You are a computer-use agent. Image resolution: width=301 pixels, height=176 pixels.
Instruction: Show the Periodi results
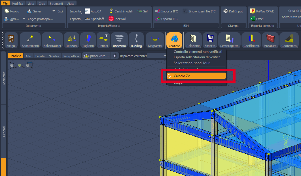point(103,40)
